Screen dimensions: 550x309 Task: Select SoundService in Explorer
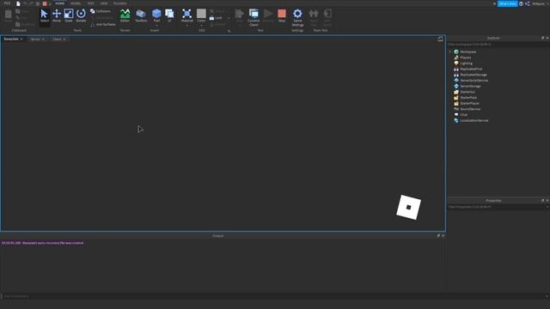pos(470,109)
